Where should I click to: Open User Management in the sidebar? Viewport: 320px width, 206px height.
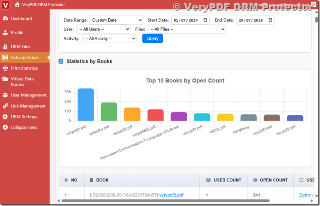(29, 95)
